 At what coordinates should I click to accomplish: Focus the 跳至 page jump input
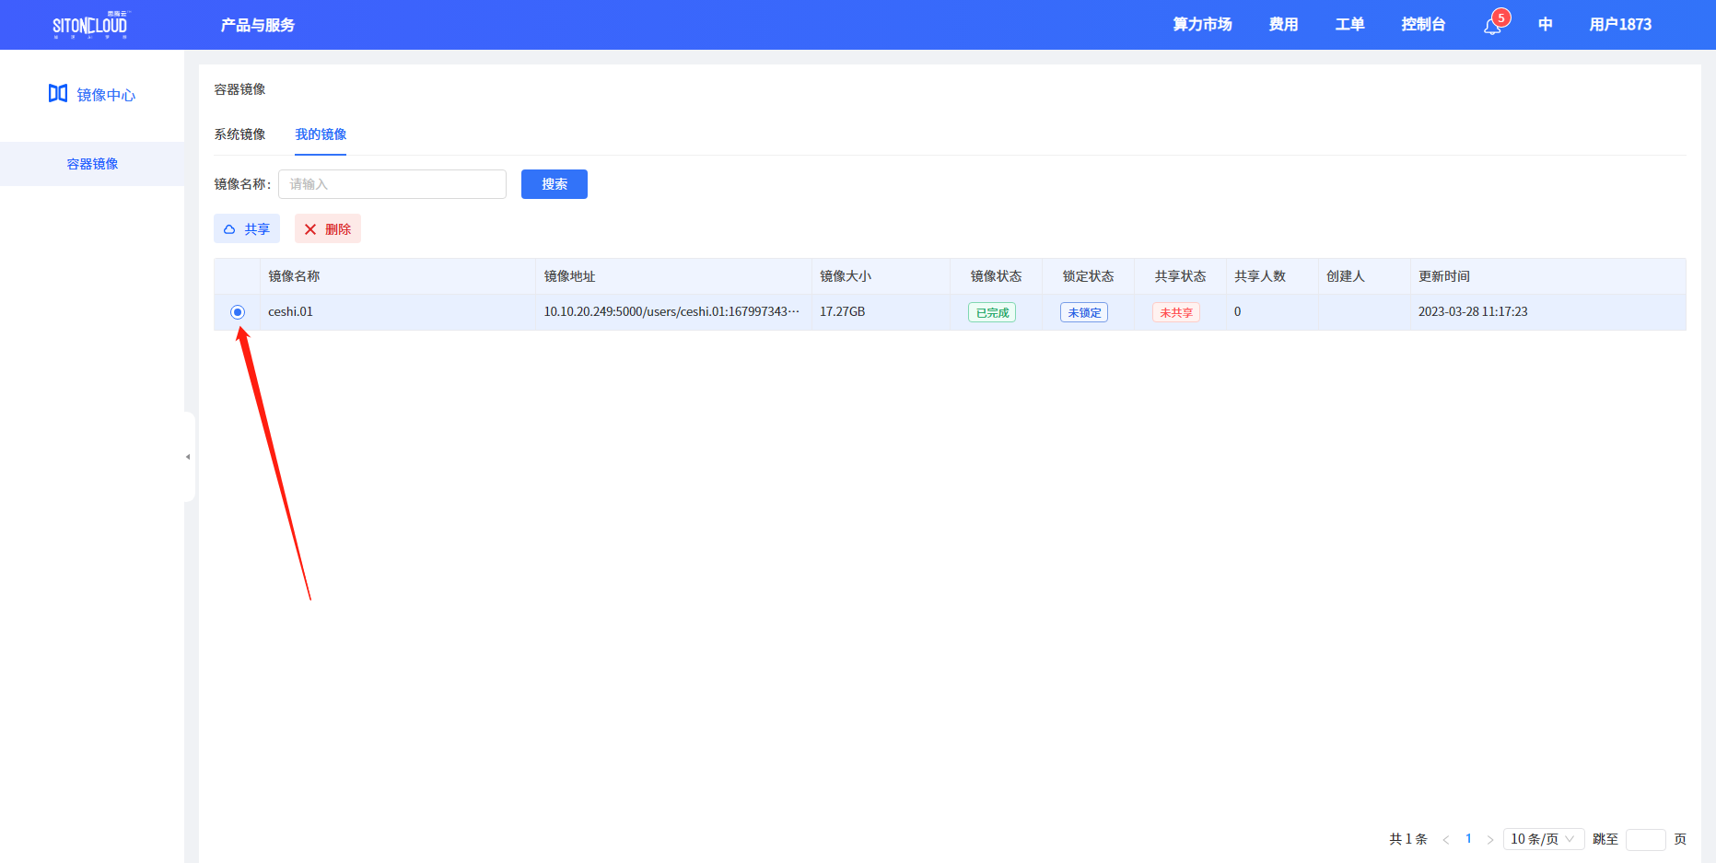click(x=1646, y=839)
